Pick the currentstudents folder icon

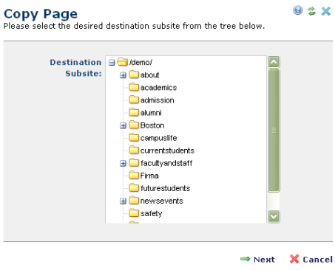click(x=134, y=150)
